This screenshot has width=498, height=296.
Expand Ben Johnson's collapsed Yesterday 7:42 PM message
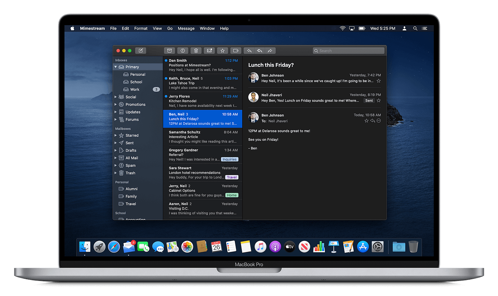click(x=314, y=78)
